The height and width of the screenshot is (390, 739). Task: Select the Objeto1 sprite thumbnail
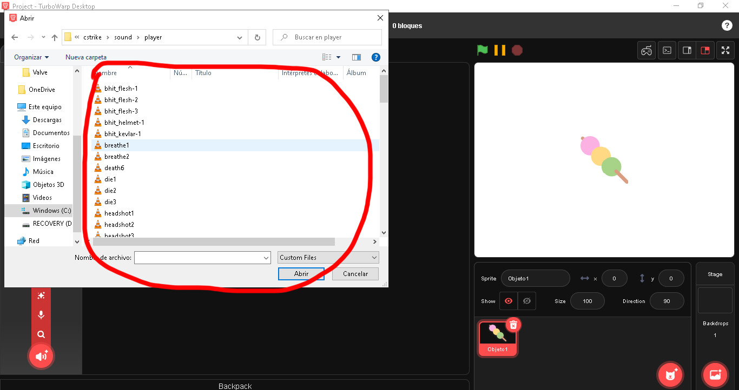[497, 338]
